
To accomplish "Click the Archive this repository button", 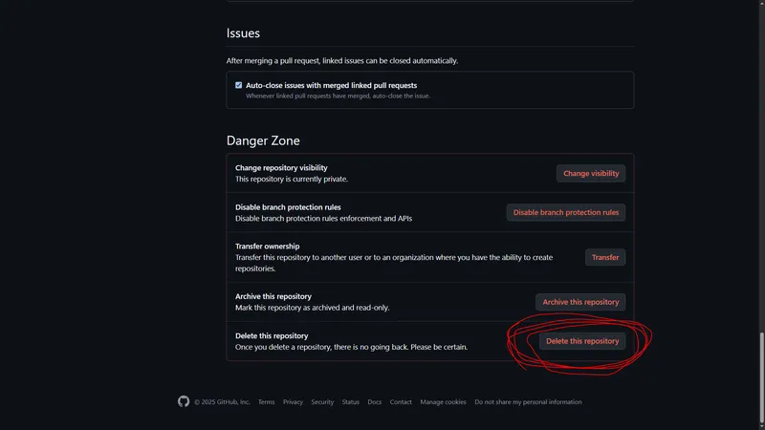I will point(580,302).
